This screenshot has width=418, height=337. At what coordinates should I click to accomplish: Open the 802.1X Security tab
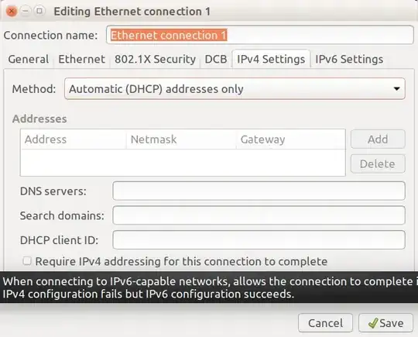coord(155,59)
